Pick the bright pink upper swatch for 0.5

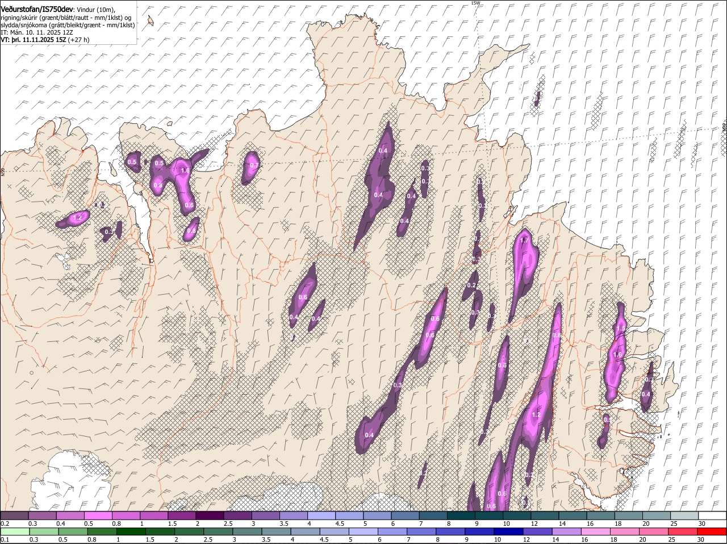pyautogui.click(x=98, y=515)
